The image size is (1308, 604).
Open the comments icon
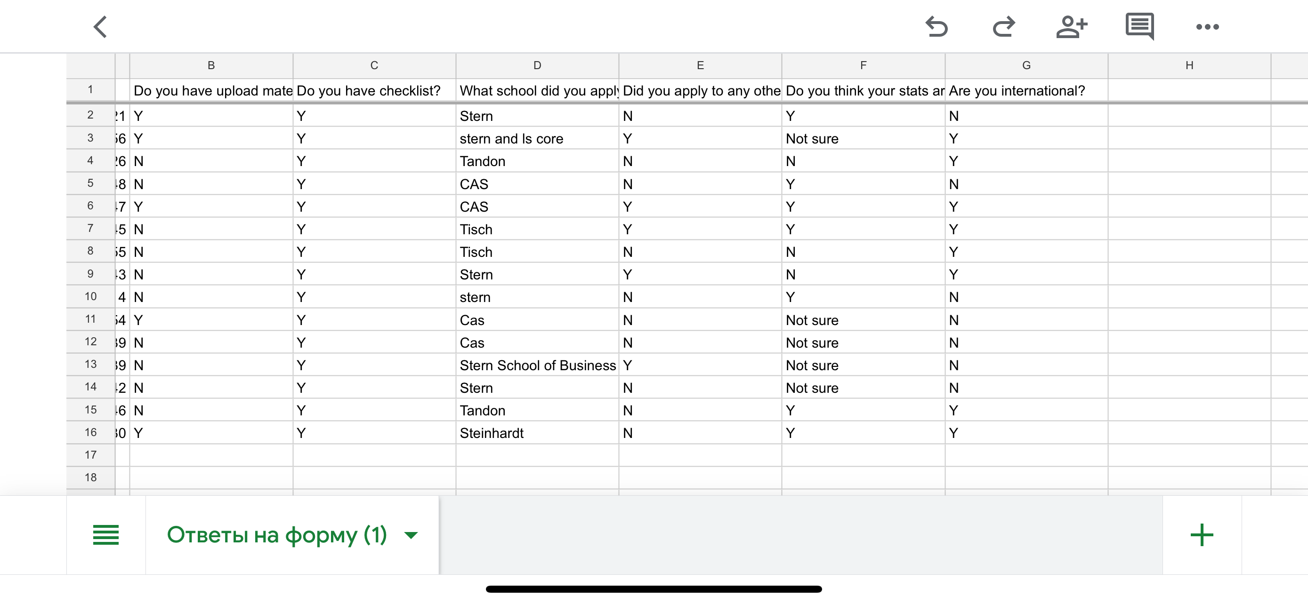(x=1139, y=26)
